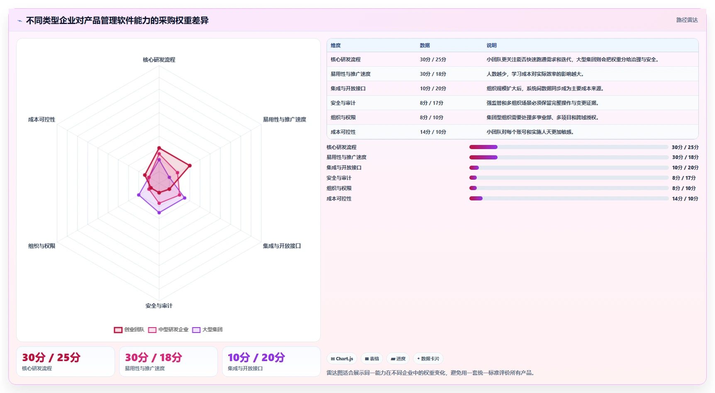Toggle the 创业团队 legend series
Viewport: 715px width, 393px height.
[129, 330]
